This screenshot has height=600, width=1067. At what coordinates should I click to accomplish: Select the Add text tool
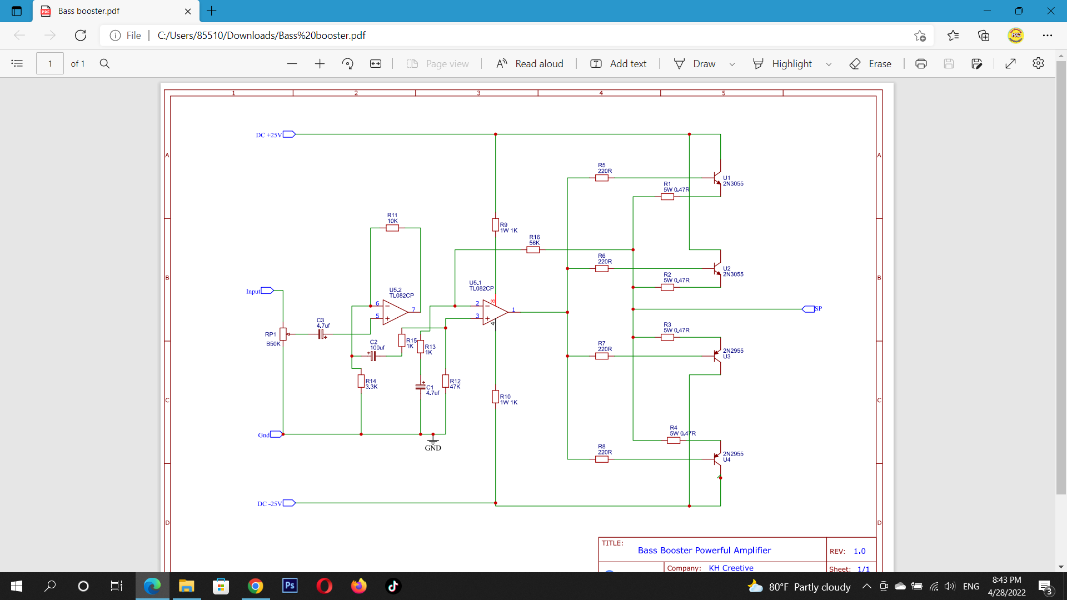[x=619, y=63]
